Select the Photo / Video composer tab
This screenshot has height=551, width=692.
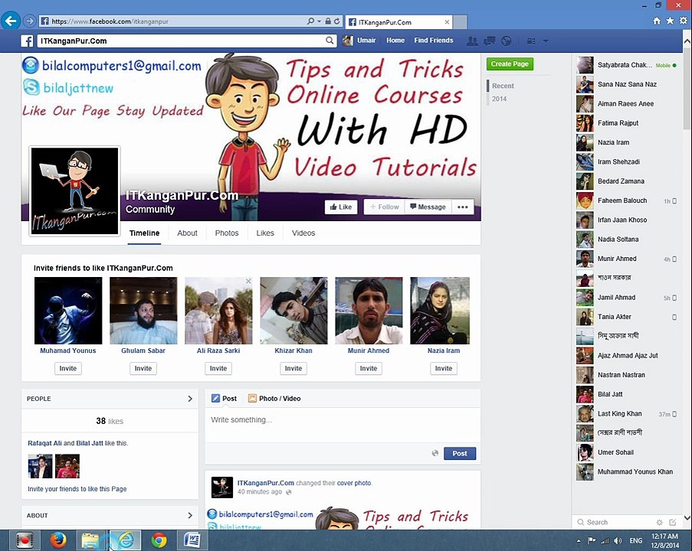tap(274, 399)
